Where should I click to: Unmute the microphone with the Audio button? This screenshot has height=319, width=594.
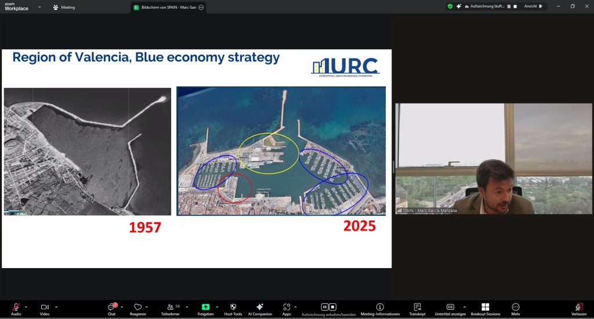[x=16, y=307]
